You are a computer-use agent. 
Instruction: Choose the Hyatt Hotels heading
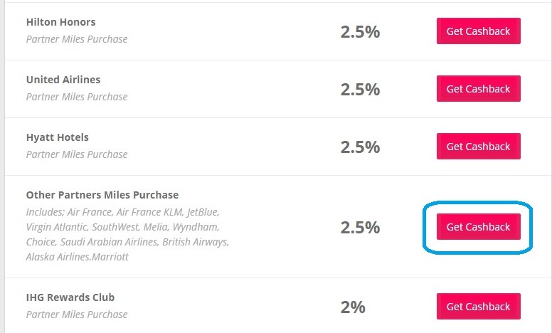coord(58,137)
